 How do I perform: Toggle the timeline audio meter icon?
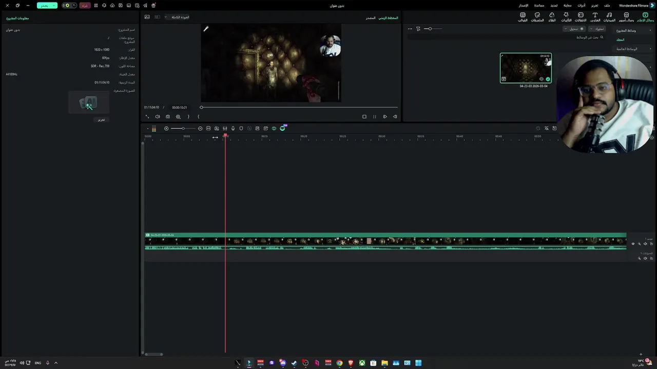[x=153, y=129]
